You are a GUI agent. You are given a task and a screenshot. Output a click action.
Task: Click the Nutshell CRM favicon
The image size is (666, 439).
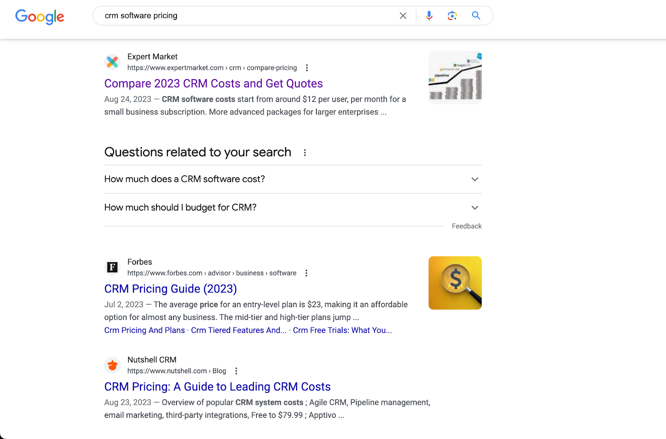112,365
